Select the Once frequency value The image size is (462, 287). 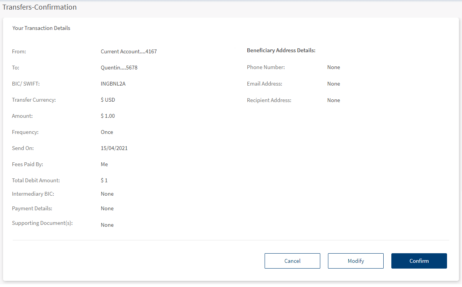pyautogui.click(x=107, y=132)
